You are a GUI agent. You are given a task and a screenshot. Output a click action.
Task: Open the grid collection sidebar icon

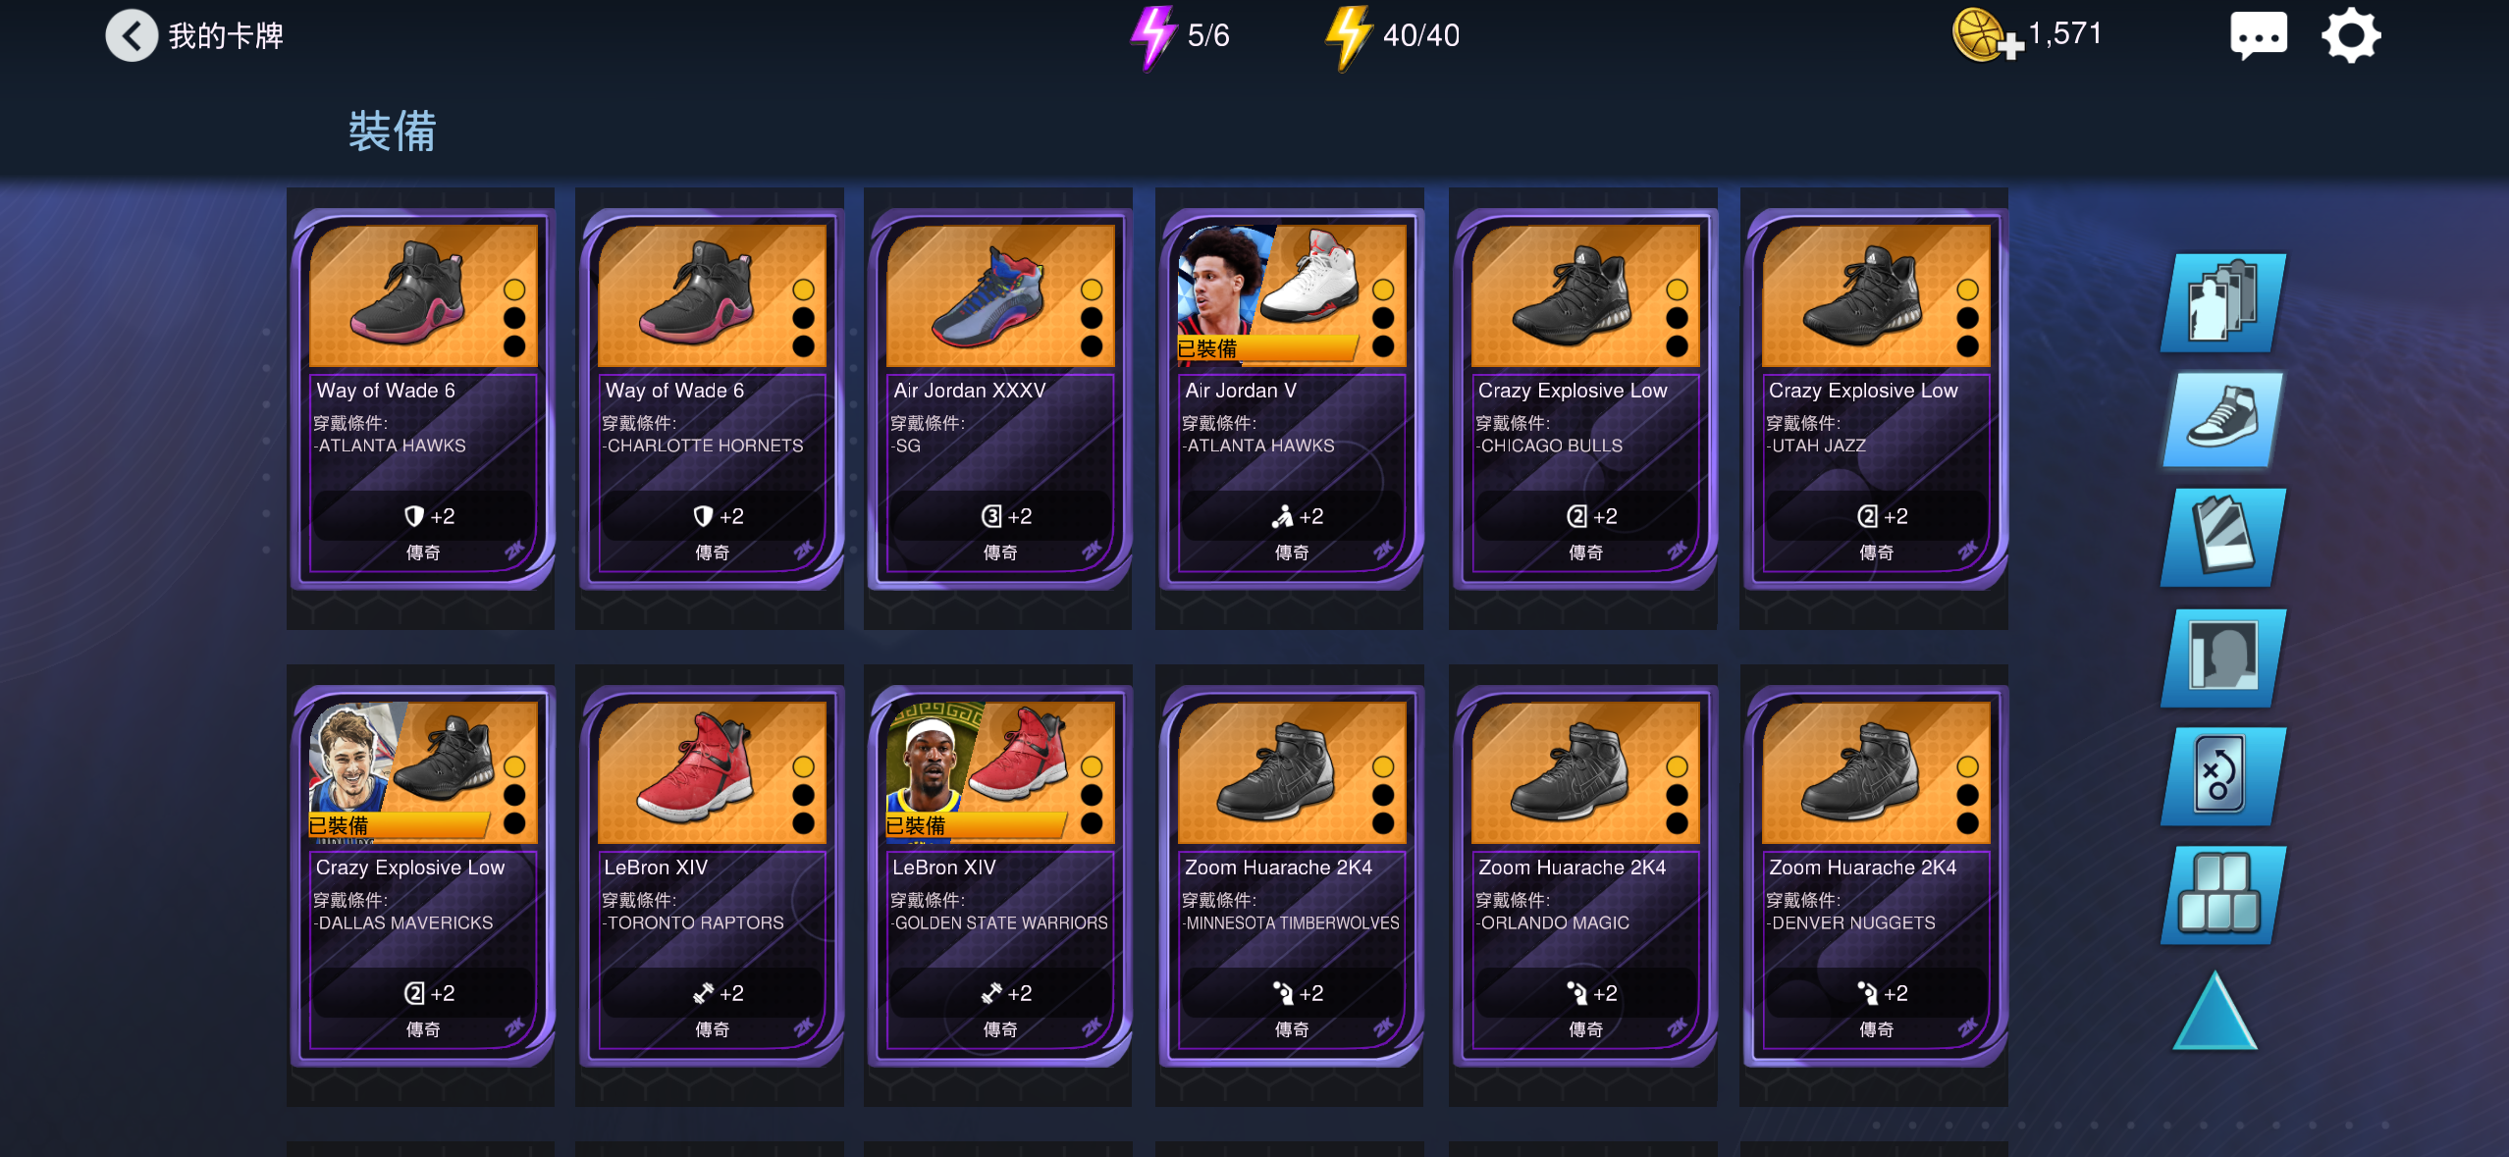(x=2222, y=895)
